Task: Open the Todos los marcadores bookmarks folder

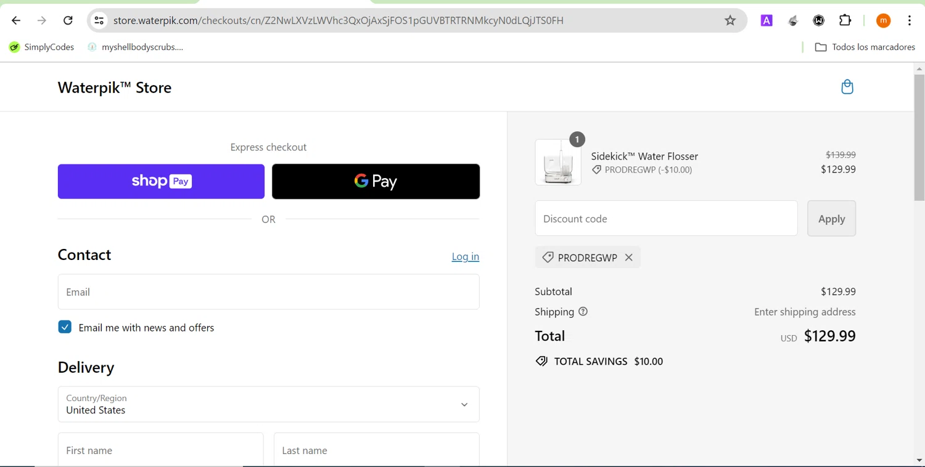Action: click(865, 47)
